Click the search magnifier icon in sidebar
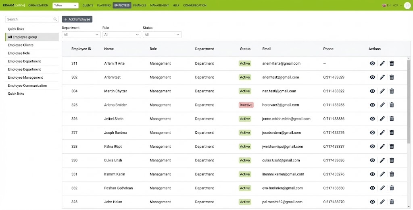Viewport: 413px width, 210px height. (x=55, y=19)
